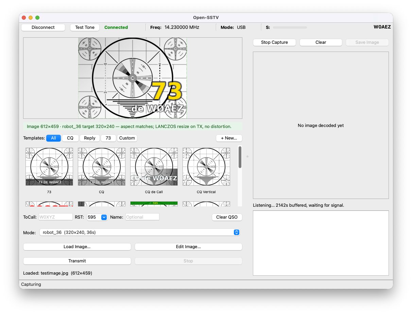Viewport: 412px width, 314px height.
Task: Create a new template with + New...
Action: coord(229,138)
